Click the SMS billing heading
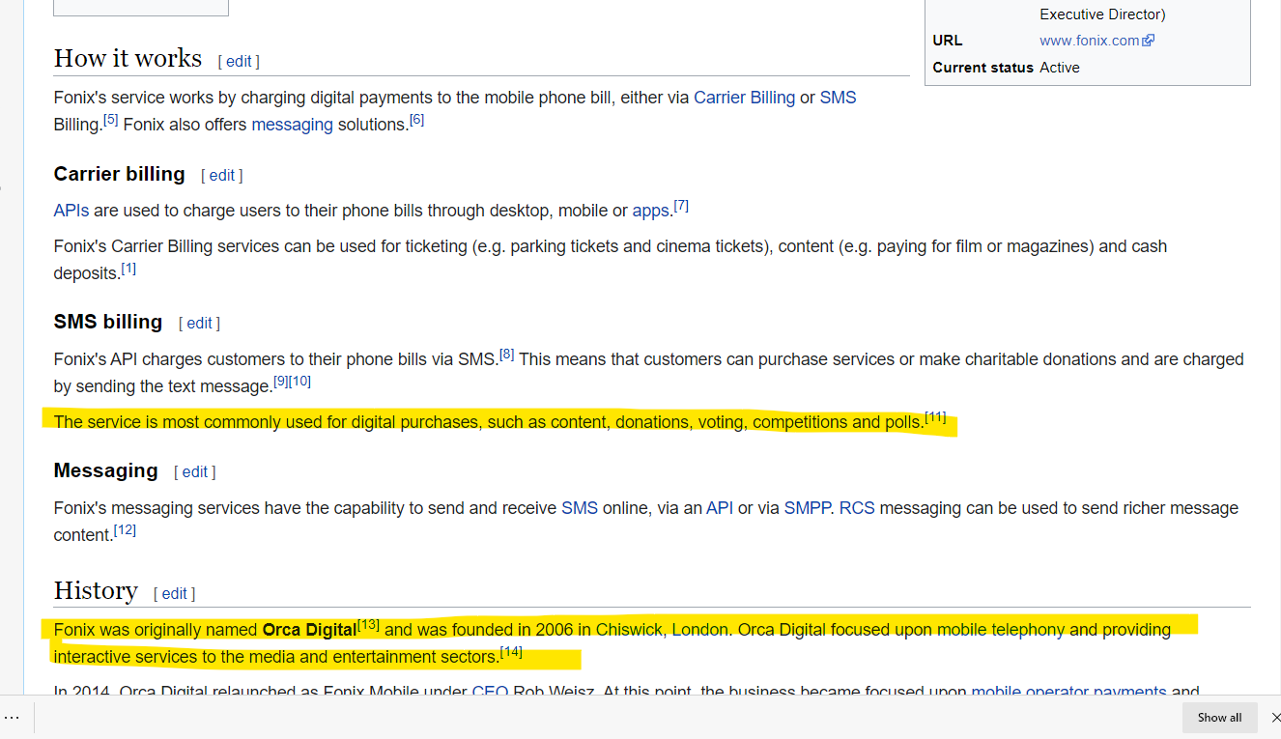Image resolution: width=1281 pixels, height=739 pixels. [108, 322]
